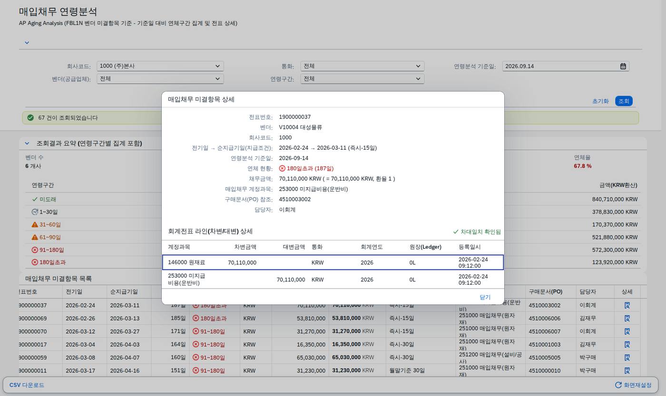The height and width of the screenshot is (396, 666).
Task: Open detail icon for document row 1900000037
Action: [627, 305]
